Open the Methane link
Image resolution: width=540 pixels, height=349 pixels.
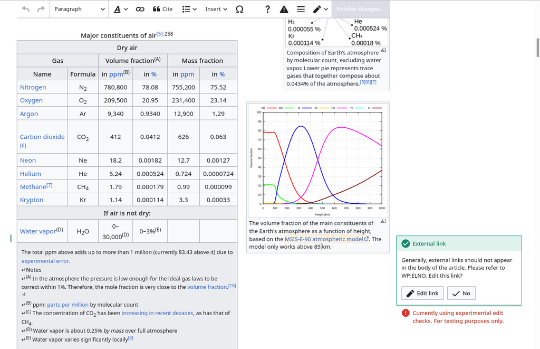[33, 187]
